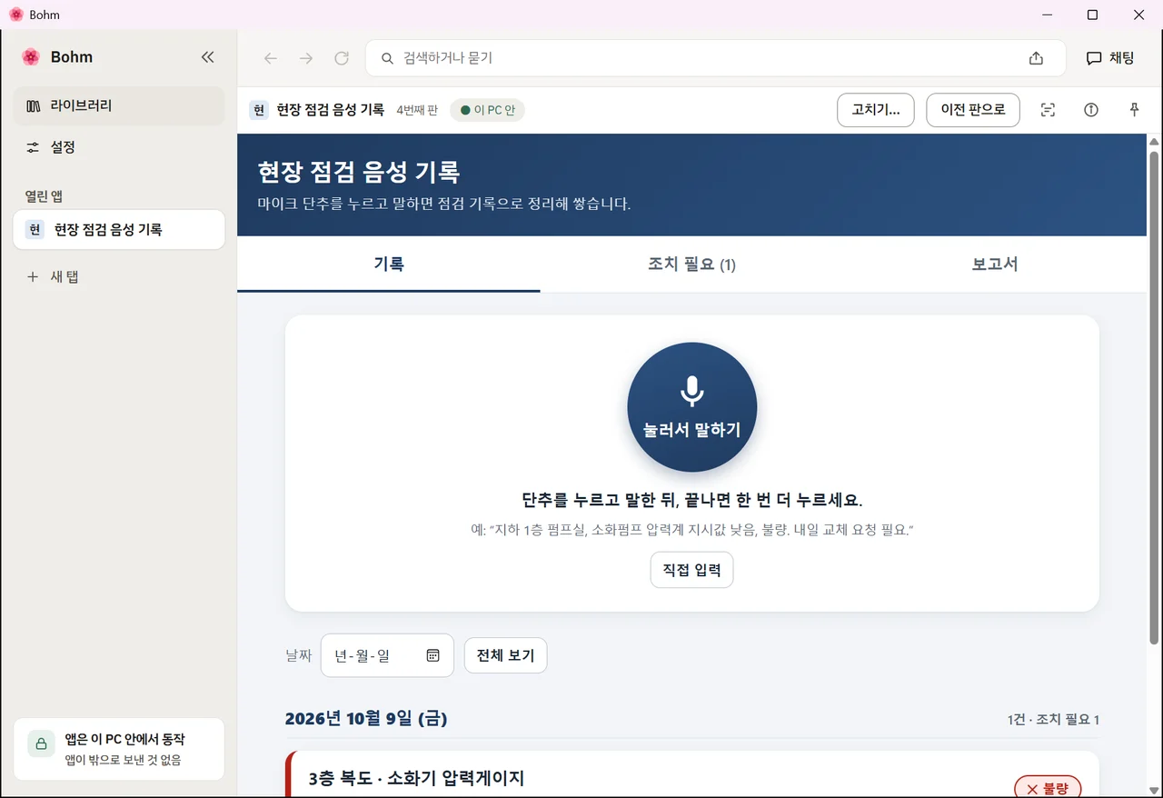Focus the 년-월-일 date field
Viewport: 1163px width, 798px height.
387,655
